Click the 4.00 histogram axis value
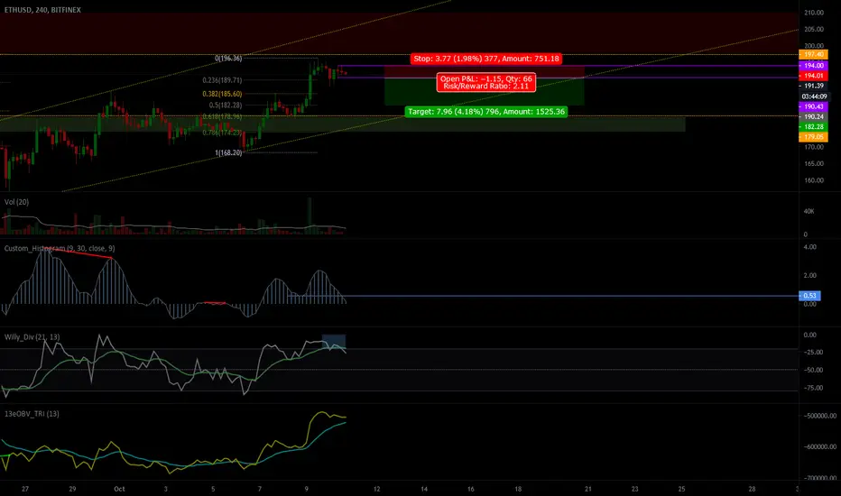Viewport: 841px width, 496px height. [x=810, y=247]
